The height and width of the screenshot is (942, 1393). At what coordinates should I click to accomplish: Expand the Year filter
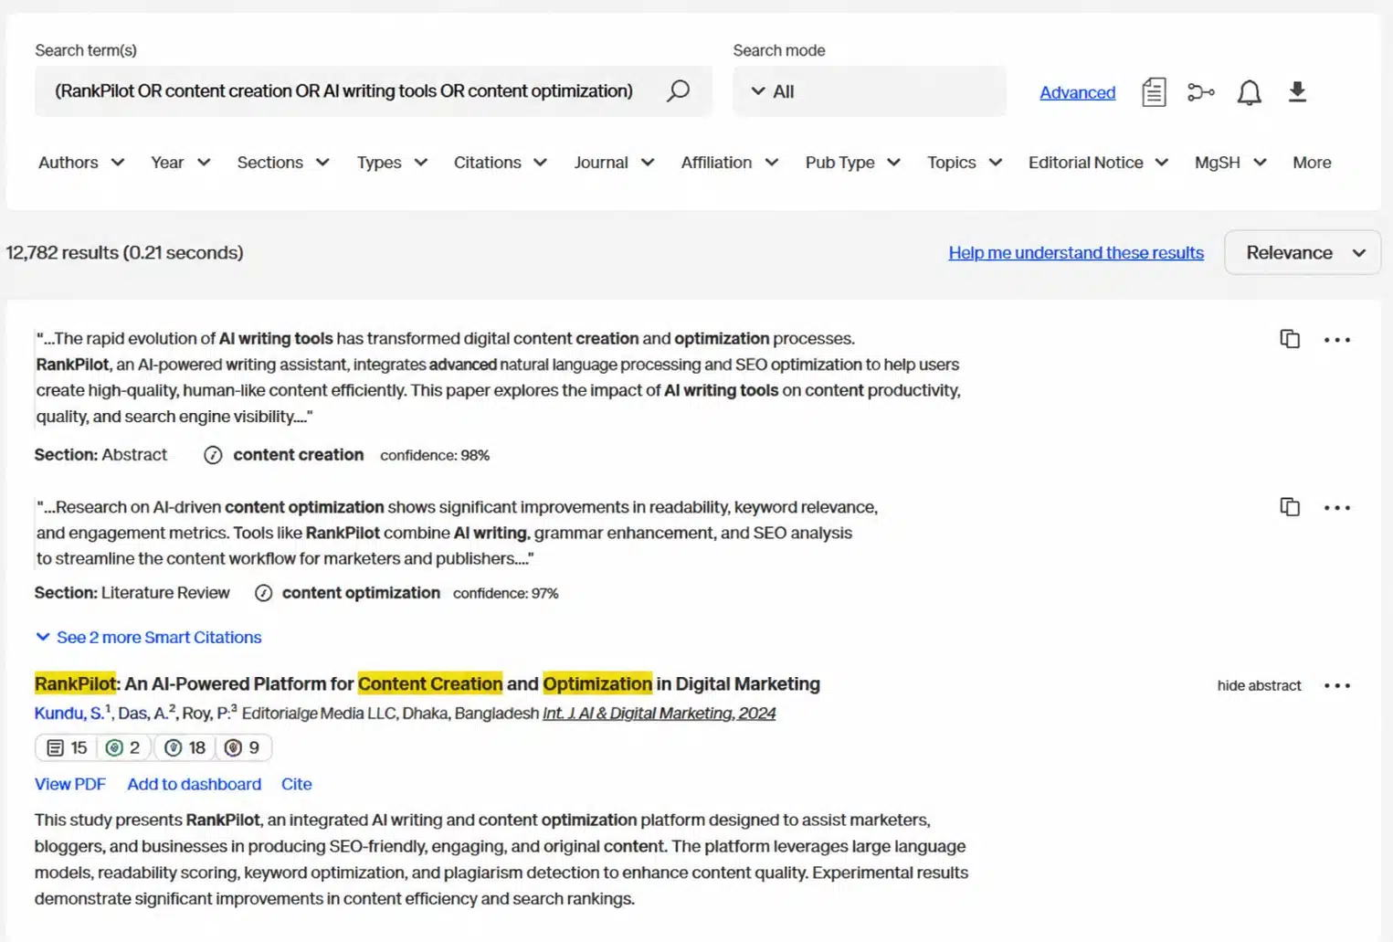click(x=180, y=163)
